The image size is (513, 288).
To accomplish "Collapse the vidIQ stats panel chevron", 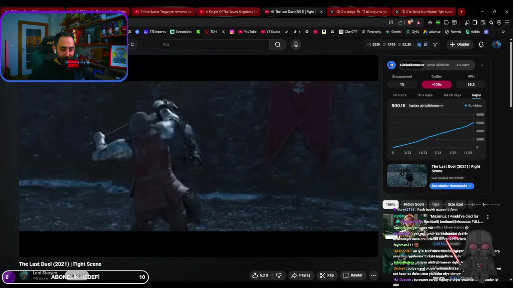I will 482,65.
